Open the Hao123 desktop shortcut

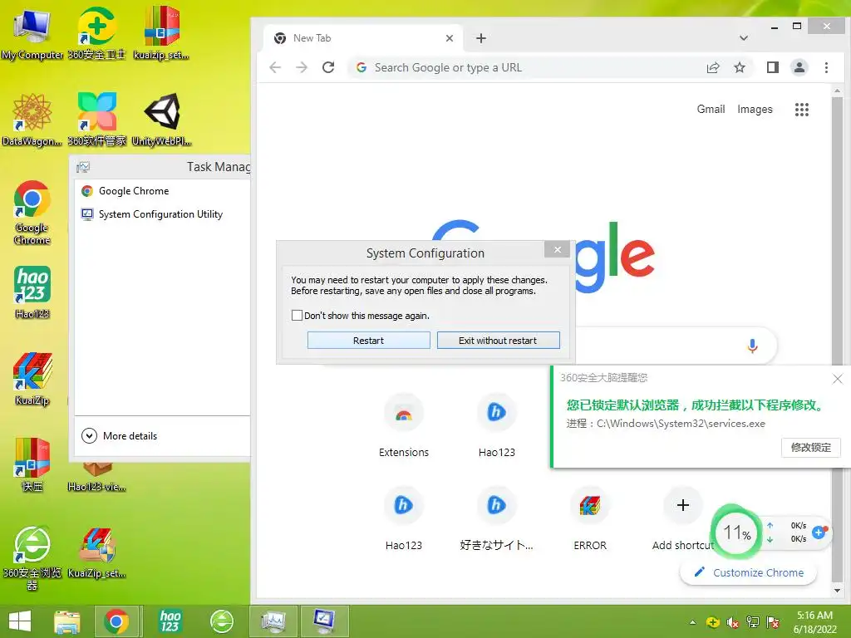pos(32,292)
